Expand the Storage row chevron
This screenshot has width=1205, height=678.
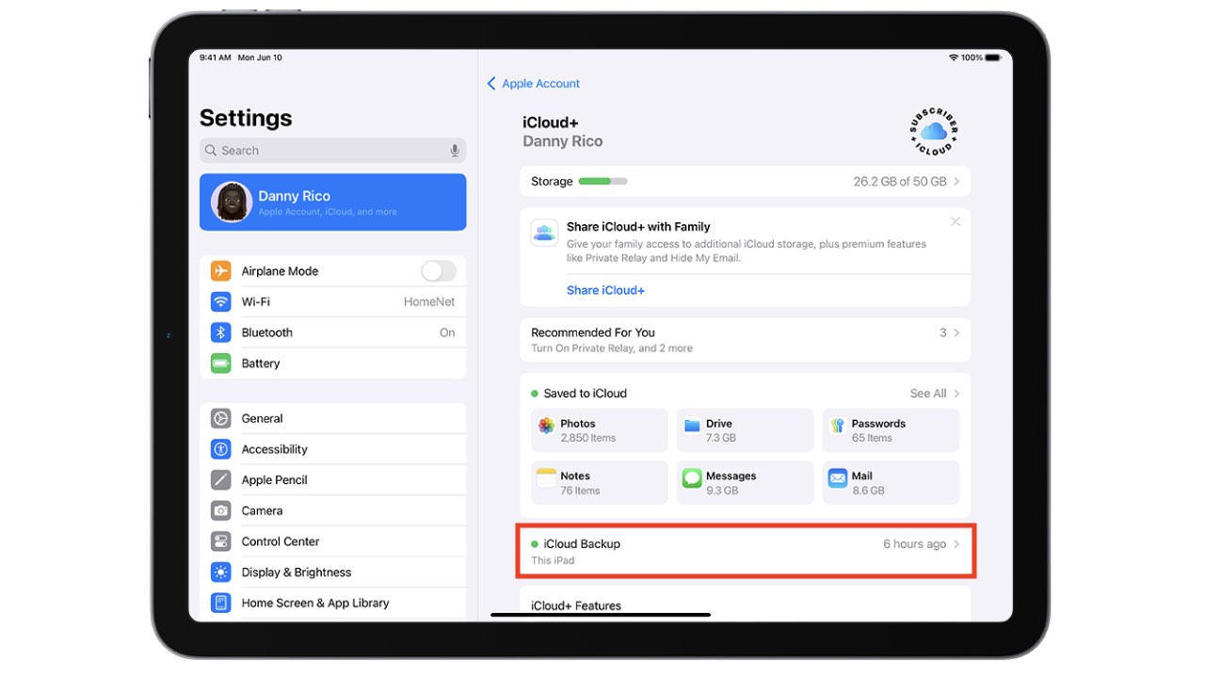pyautogui.click(x=956, y=181)
